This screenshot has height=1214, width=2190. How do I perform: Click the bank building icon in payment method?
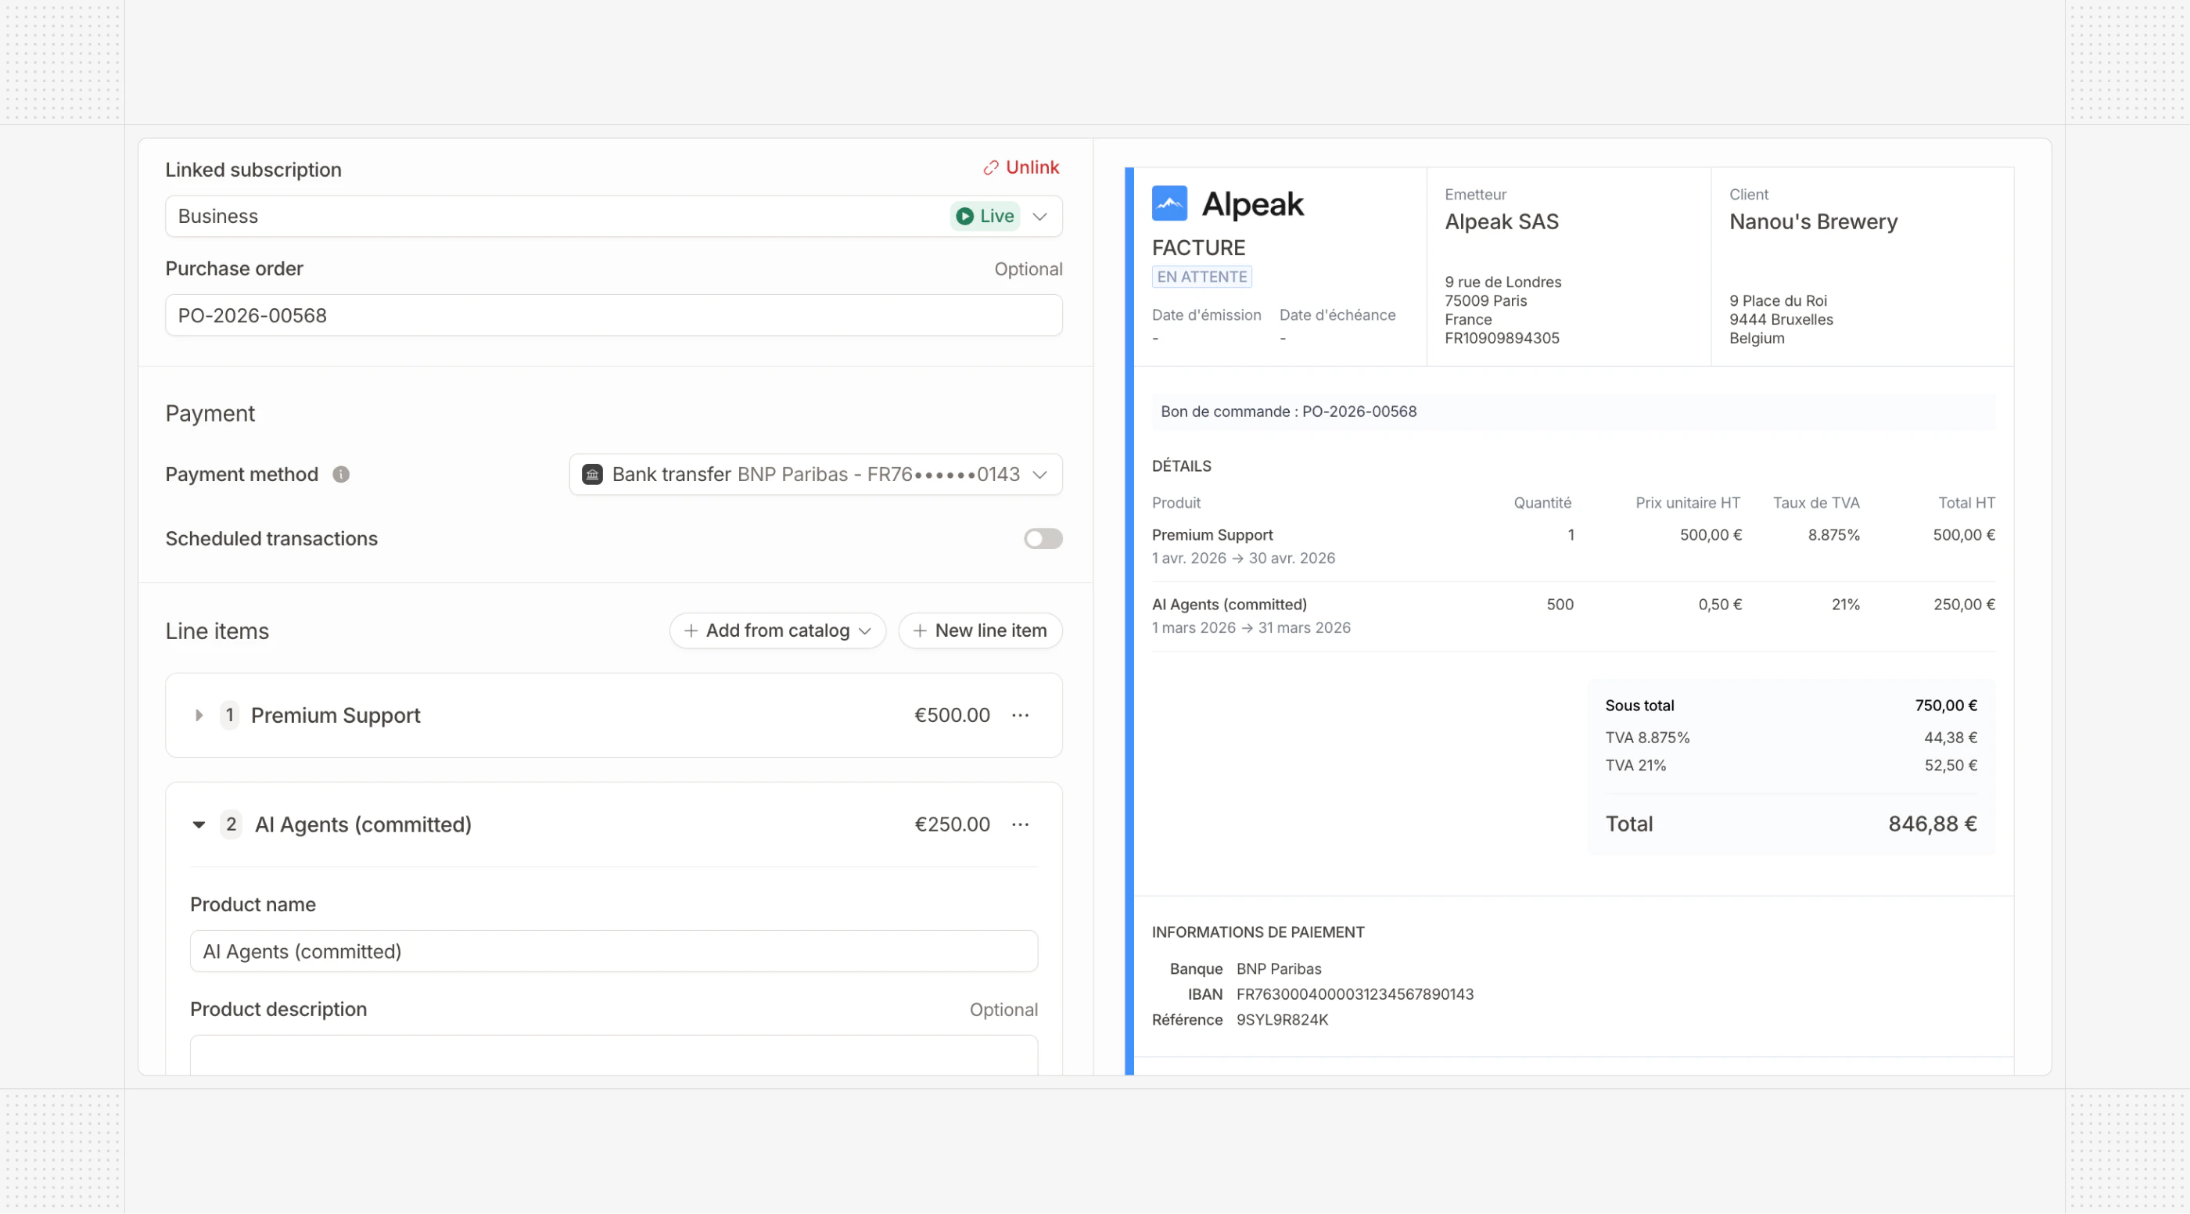[x=592, y=474]
